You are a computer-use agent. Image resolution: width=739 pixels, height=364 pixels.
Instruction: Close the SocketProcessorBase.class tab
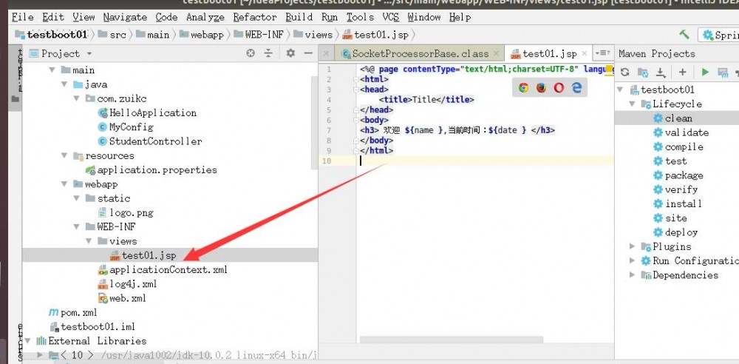click(x=497, y=54)
